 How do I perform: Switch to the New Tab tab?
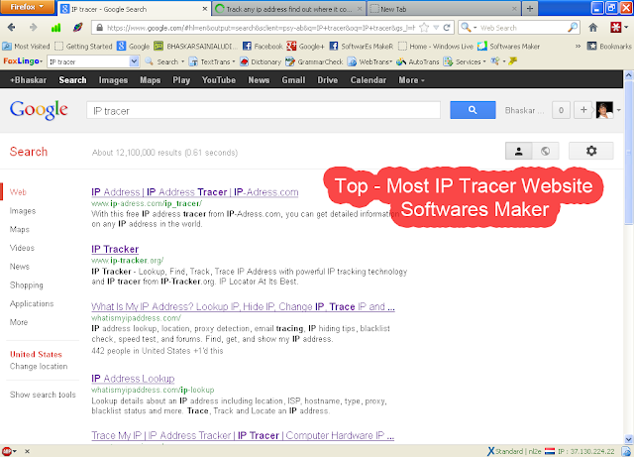tap(444, 9)
